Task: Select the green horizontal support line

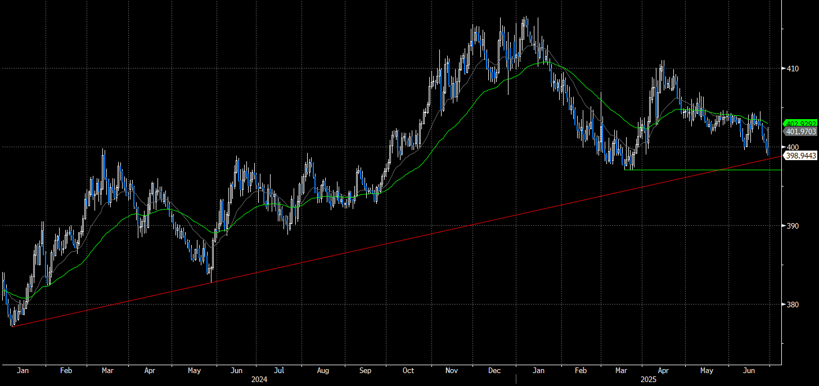Action: click(x=703, y=170)
